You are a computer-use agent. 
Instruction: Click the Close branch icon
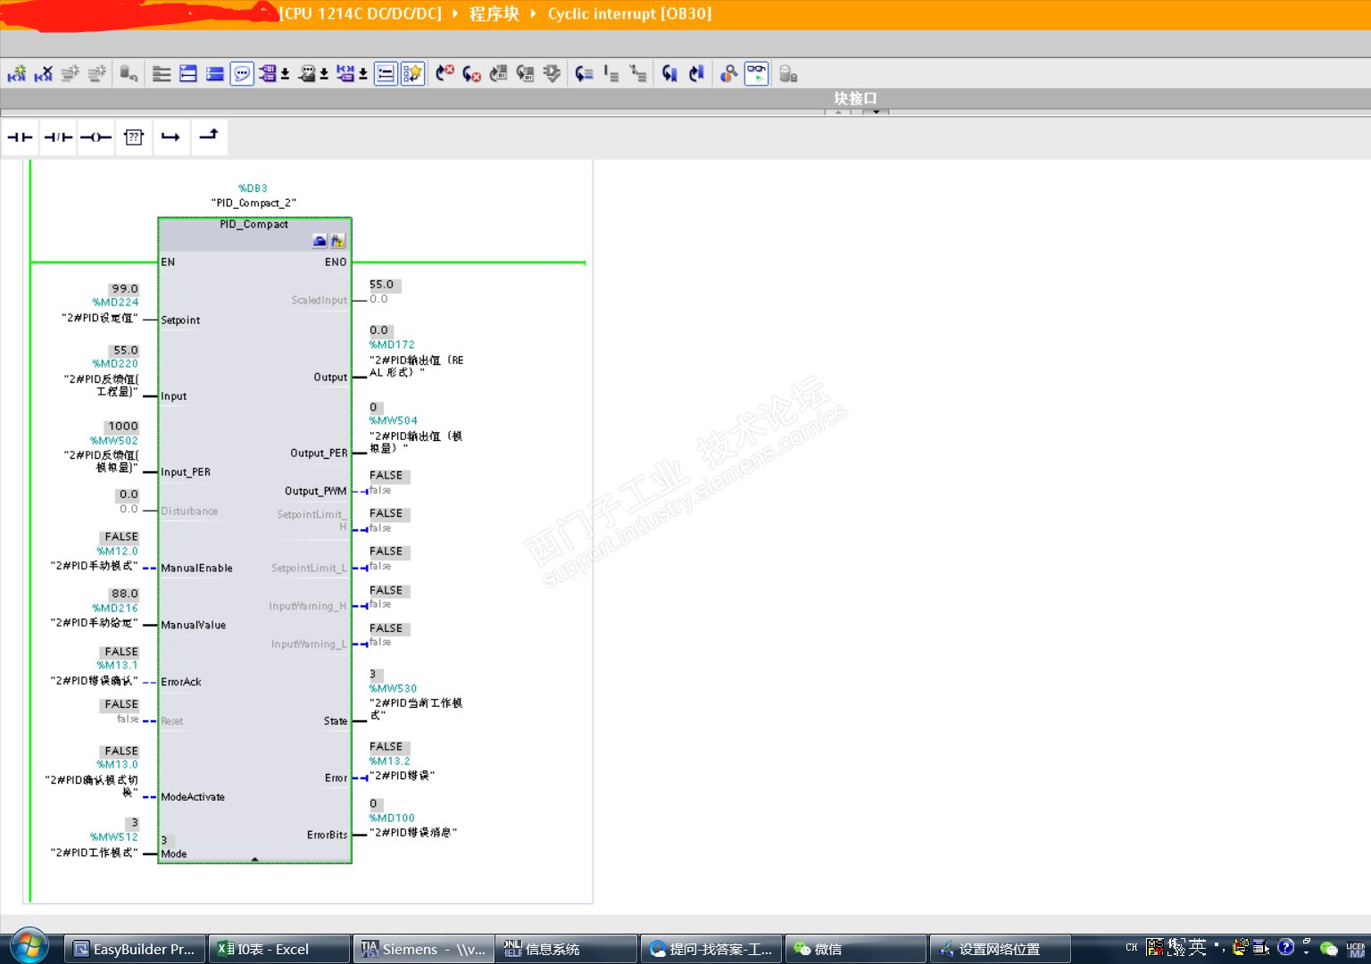[x=209, y=137]
